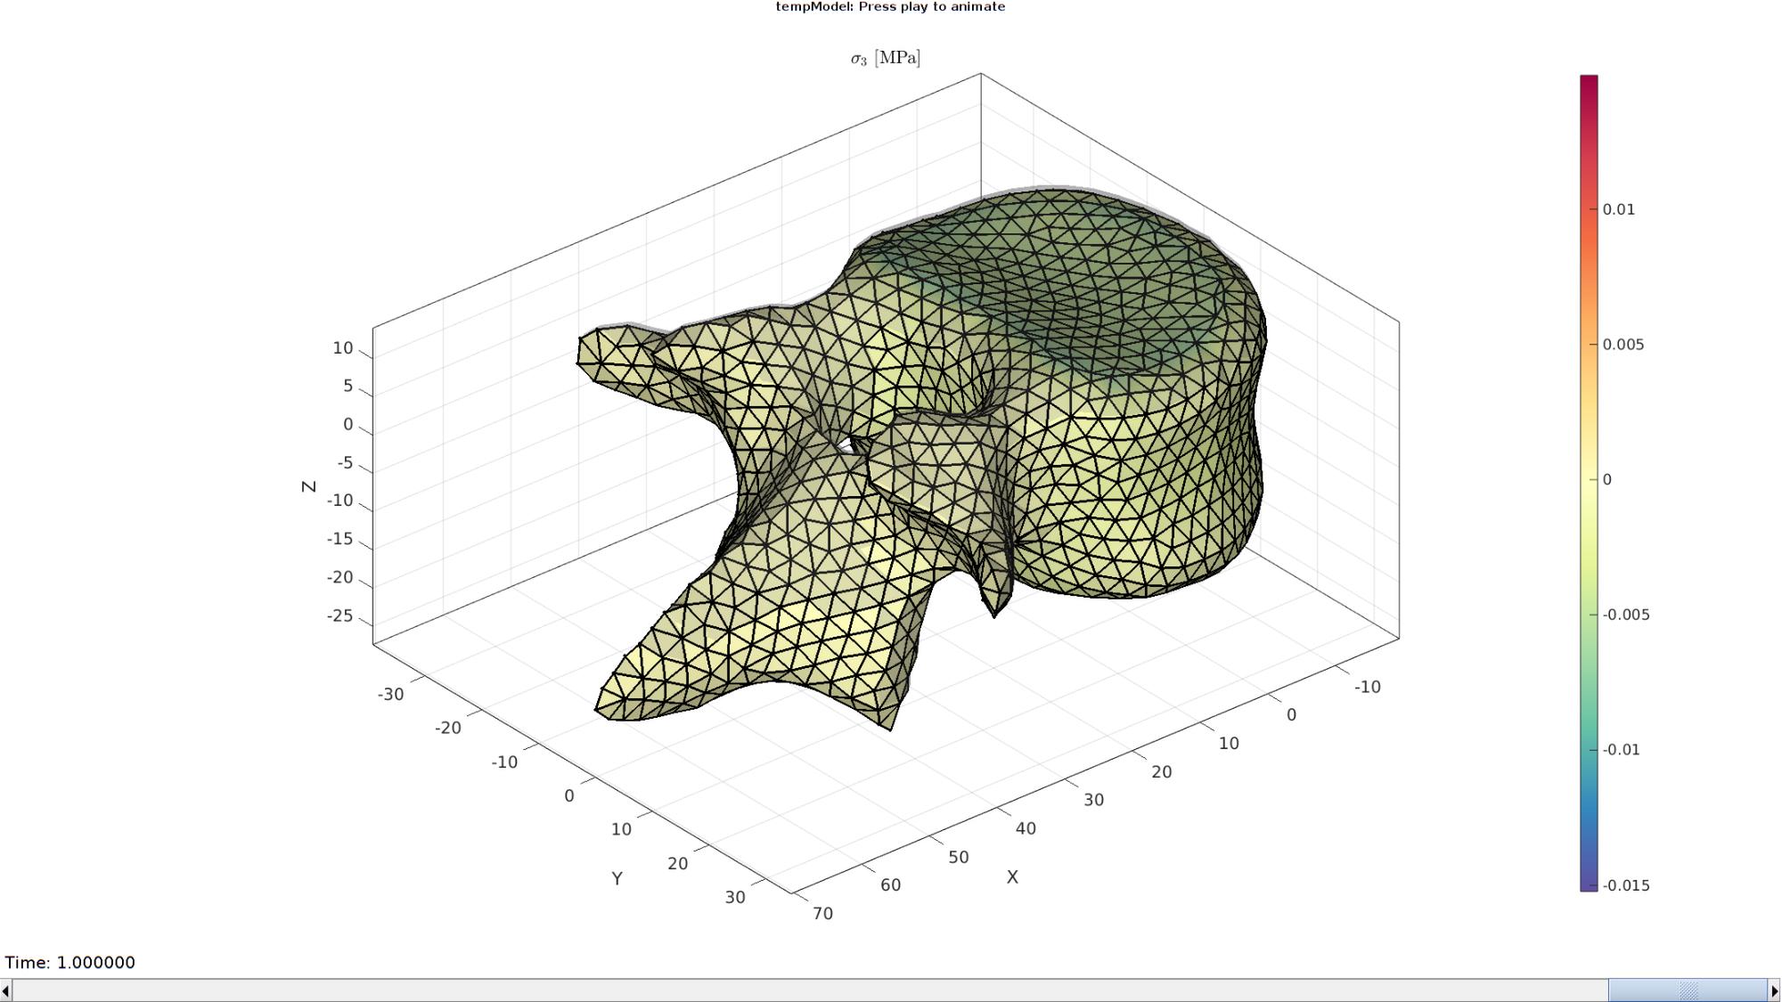1782x1002 pixels.
Task: Click the right arrow of the time slider
Action: click(1775, 990)
